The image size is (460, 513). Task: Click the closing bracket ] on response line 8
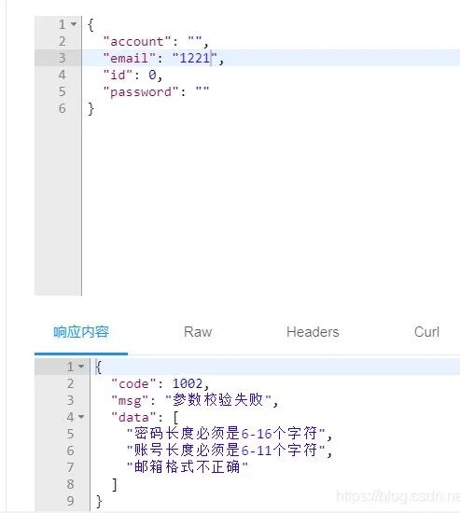[115, 484]
